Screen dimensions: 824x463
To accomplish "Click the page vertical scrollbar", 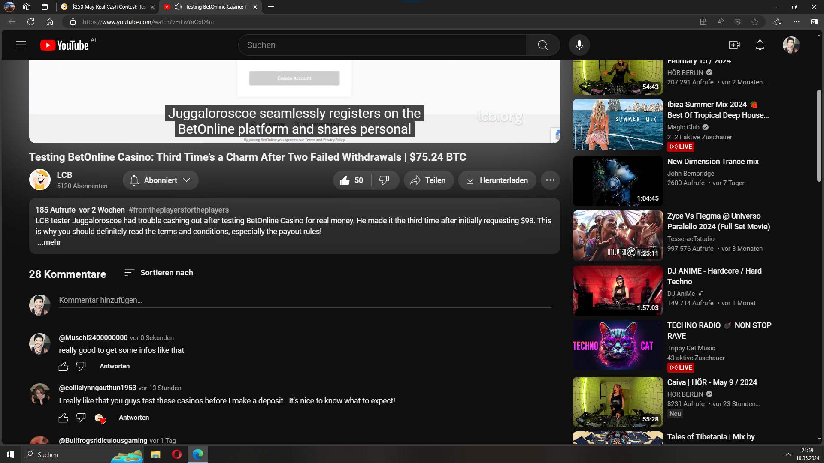I will pos(819,136).
